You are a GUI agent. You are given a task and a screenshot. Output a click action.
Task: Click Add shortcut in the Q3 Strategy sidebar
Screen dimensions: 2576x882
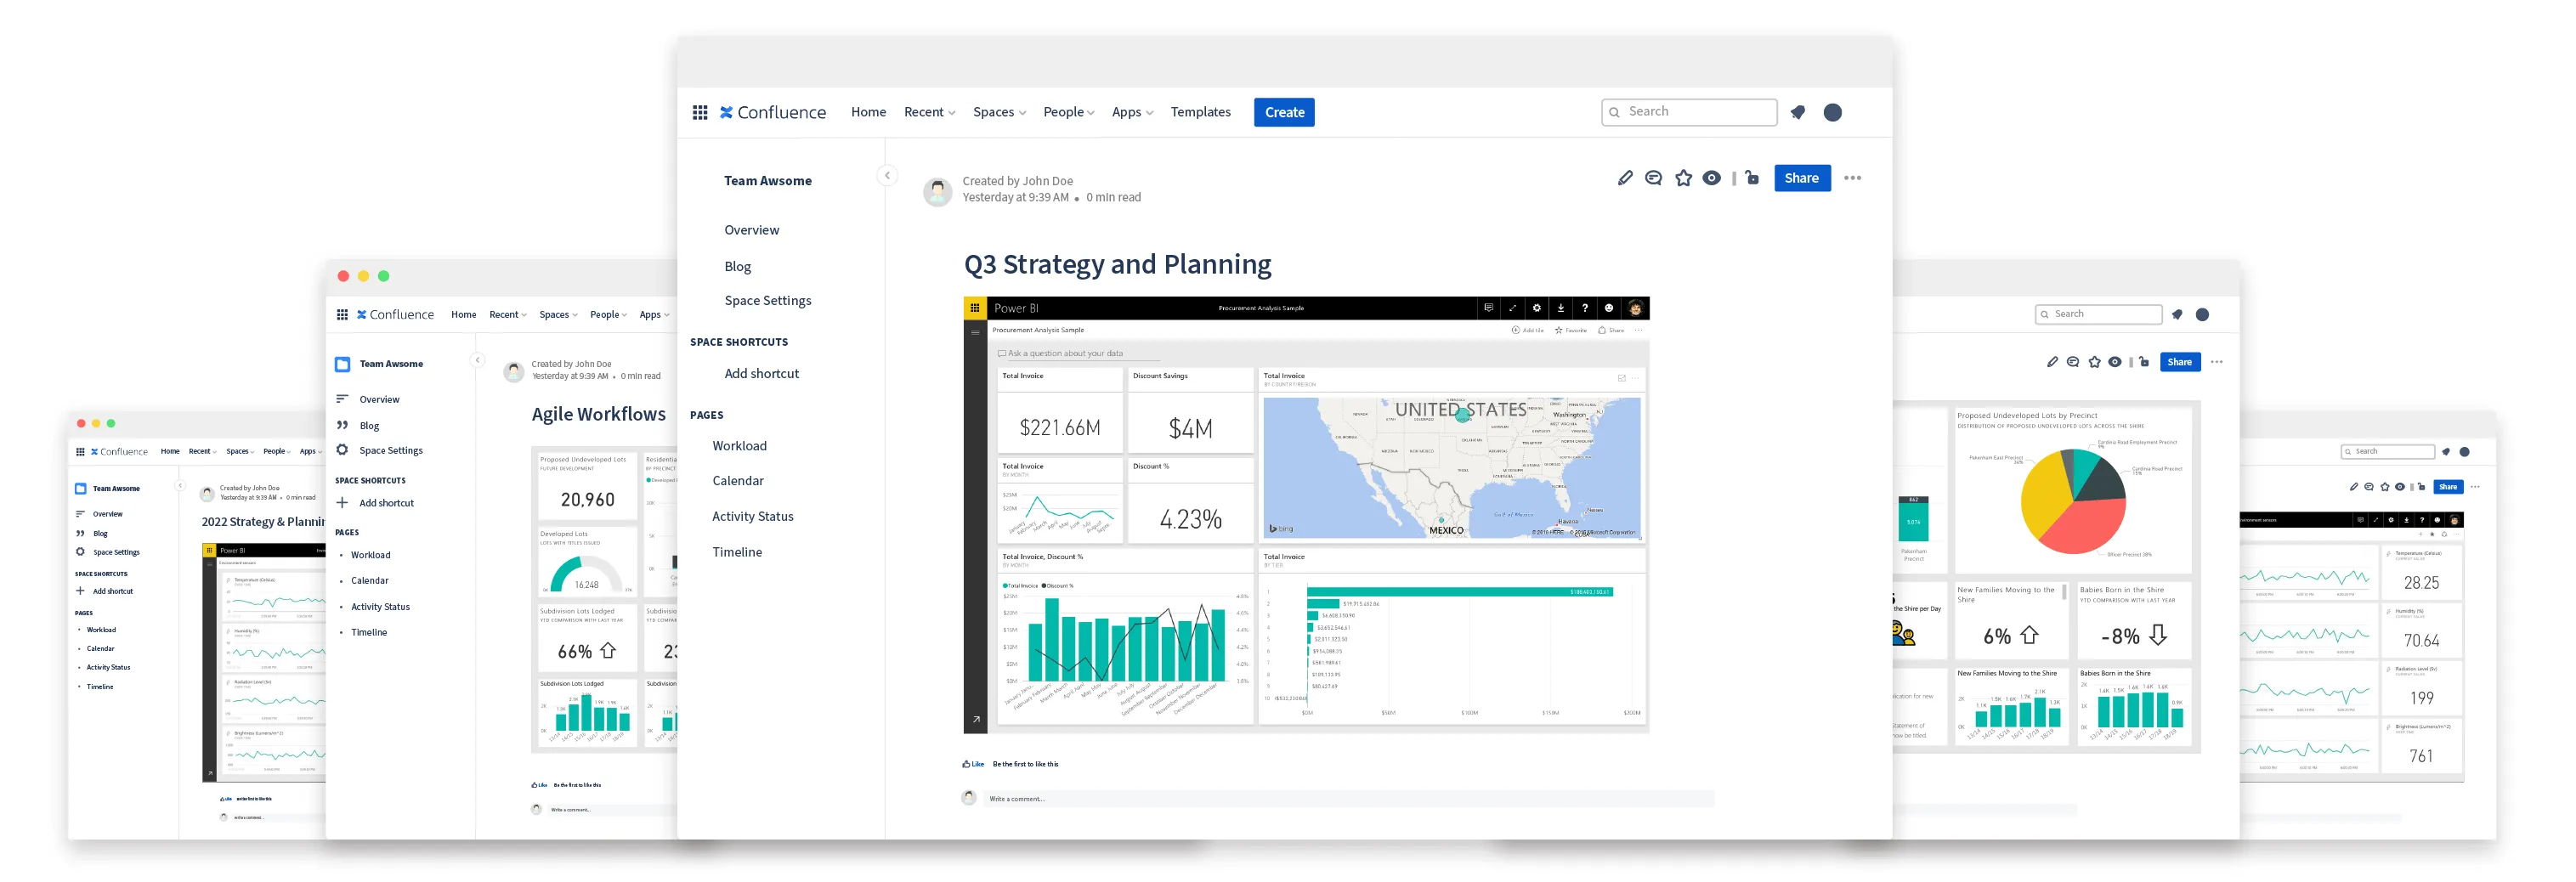[x=761, y=373]
